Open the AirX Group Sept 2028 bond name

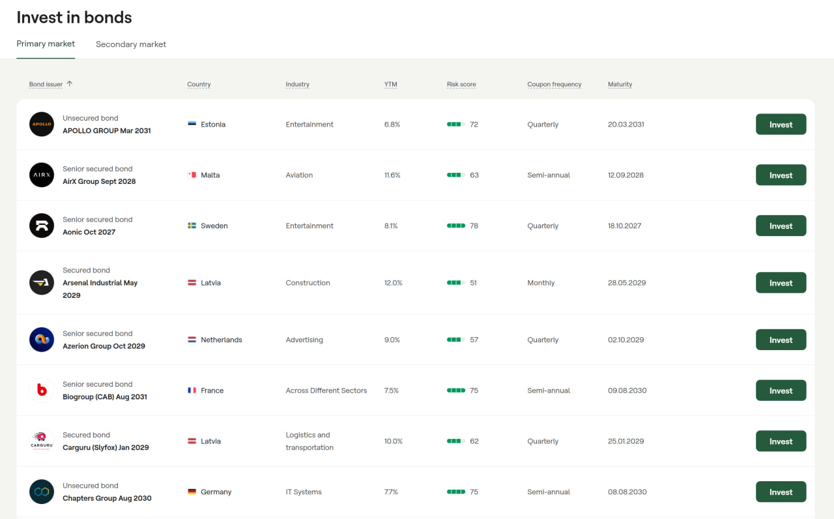pos(99,181)
